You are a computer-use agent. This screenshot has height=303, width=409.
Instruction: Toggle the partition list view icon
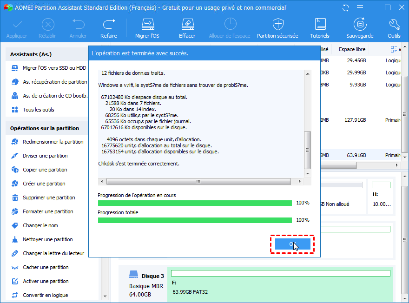click(394, 49)
